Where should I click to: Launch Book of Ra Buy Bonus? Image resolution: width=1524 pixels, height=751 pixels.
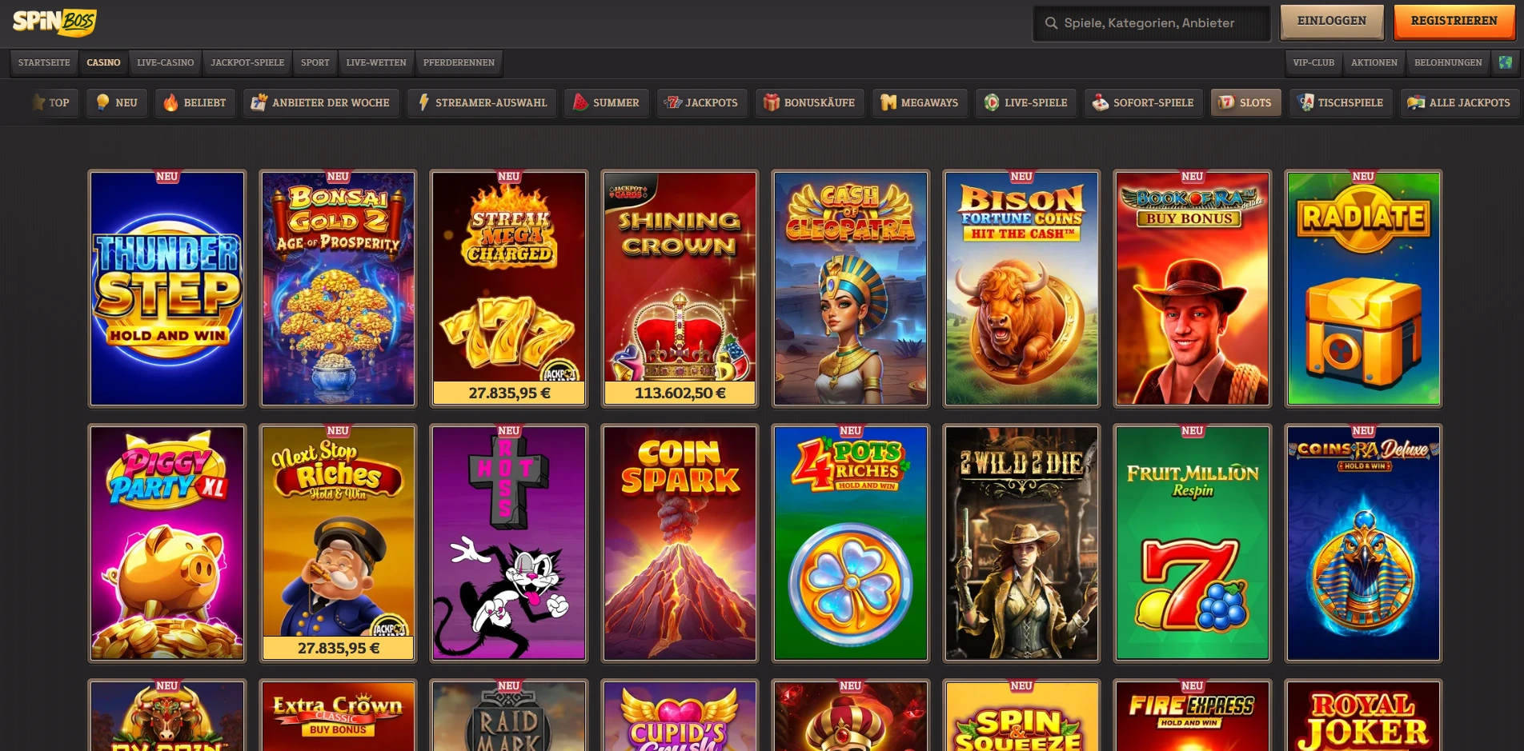(1193, 289)
